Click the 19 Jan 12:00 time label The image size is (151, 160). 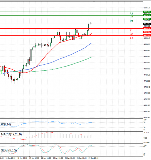(x=34, y=158)
